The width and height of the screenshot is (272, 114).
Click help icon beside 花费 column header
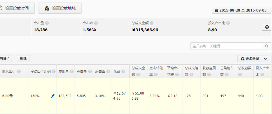coord(123,71)
